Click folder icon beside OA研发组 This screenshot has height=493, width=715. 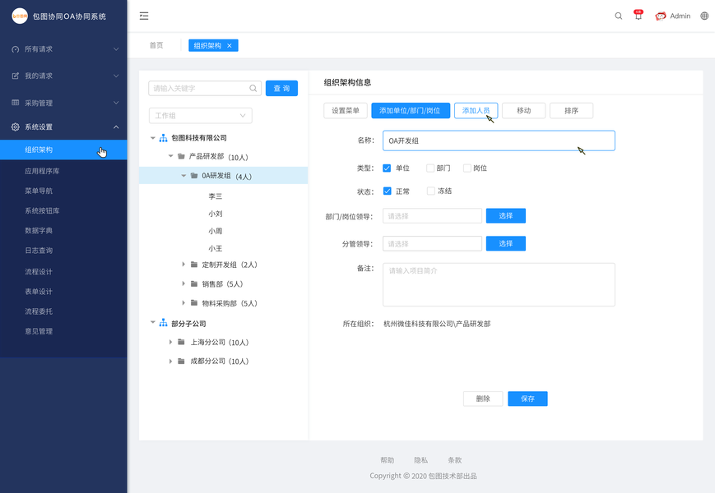(194, 175)
